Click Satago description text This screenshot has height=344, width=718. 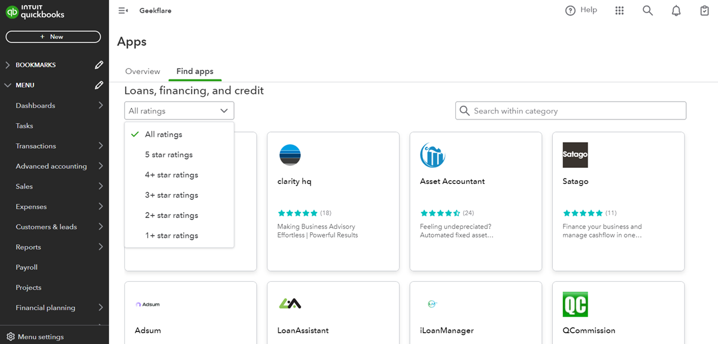coord(602,231)
